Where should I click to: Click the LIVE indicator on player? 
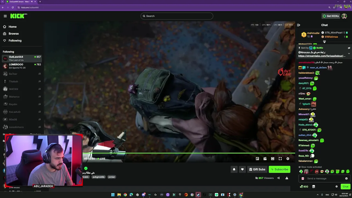tap(101, 159)
